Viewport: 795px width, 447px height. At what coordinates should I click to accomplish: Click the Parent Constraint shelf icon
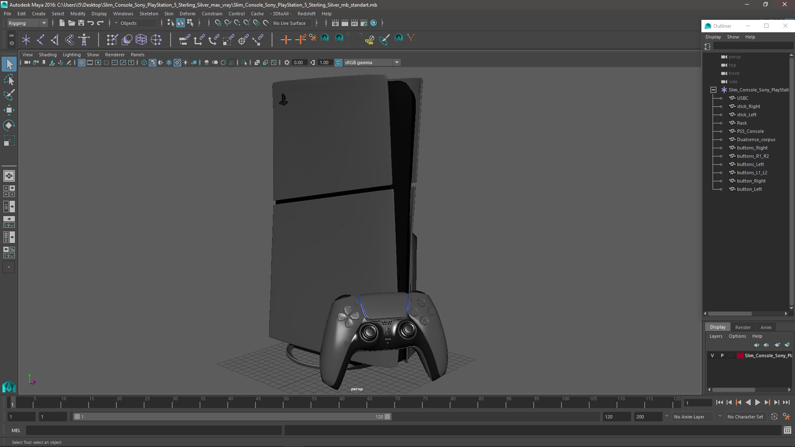pos(184,40)
